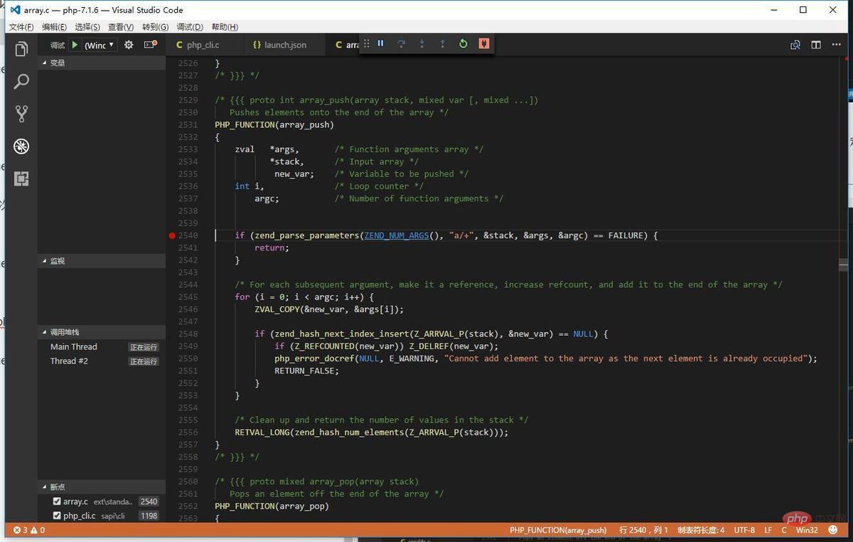Change the LF end-of-line sequence
The width and height of the screenshot is (853, 542).
(x=768, y=530)
